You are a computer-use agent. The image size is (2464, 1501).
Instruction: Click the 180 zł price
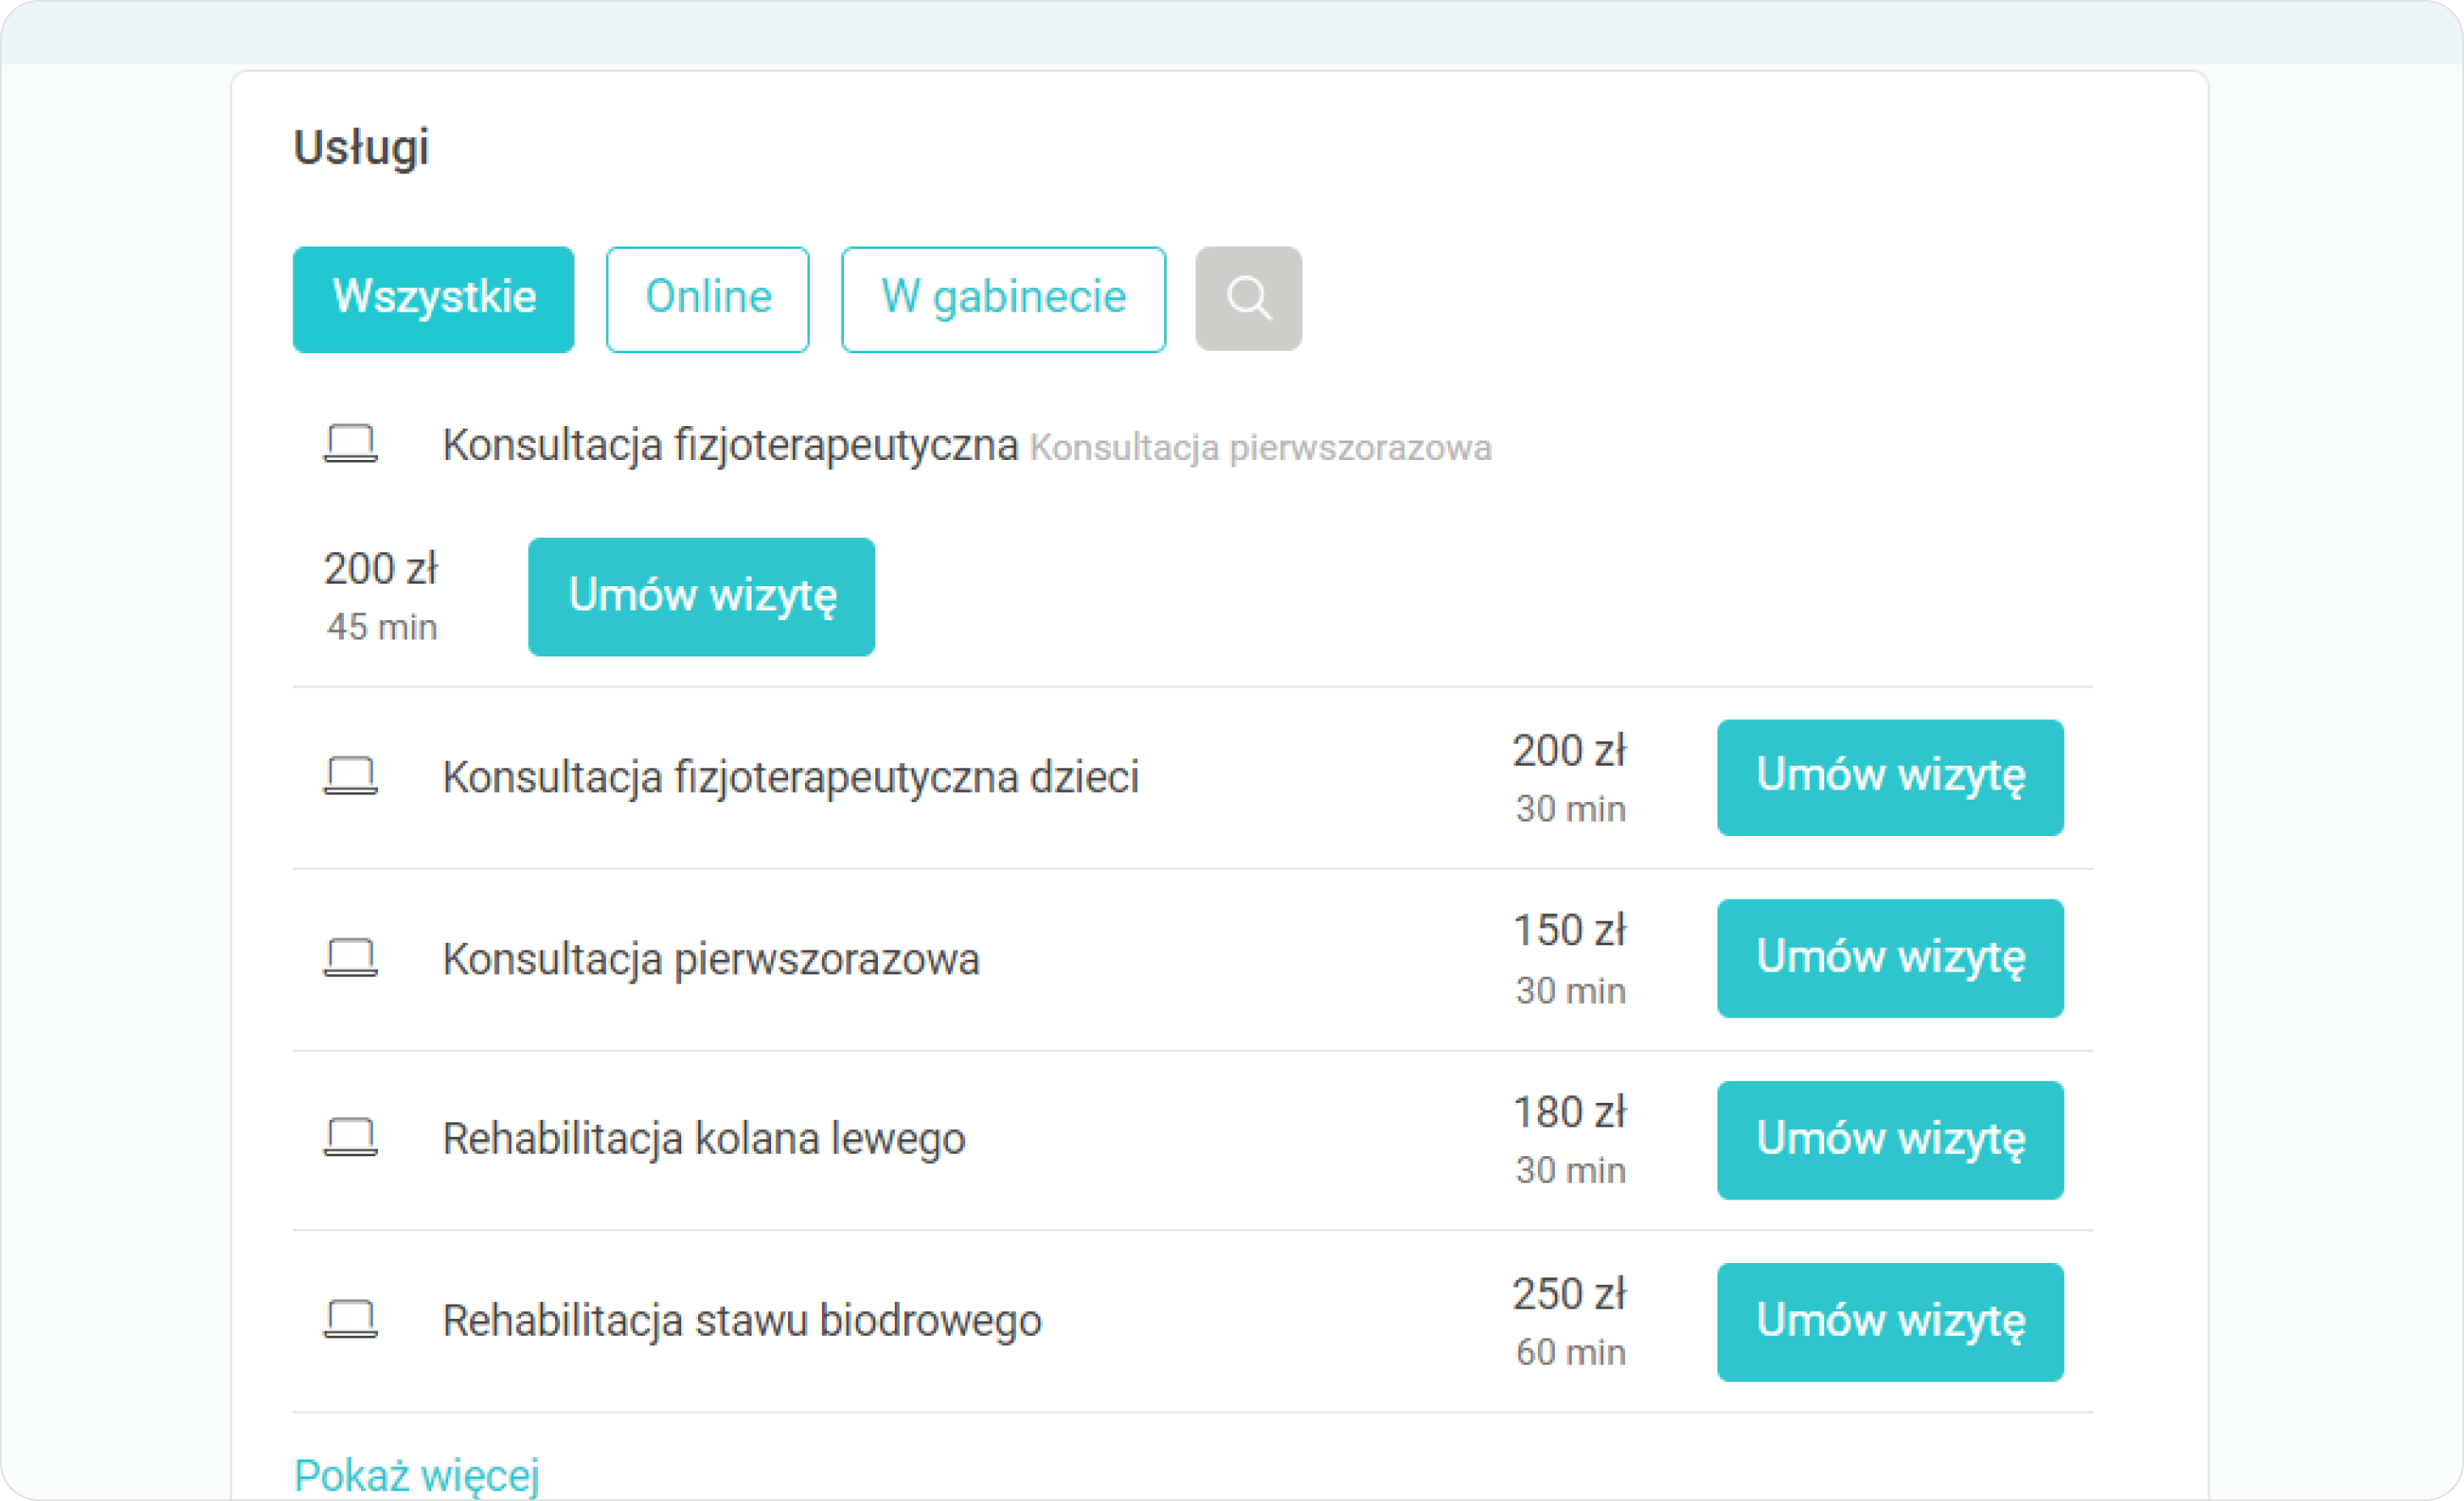point(1569,1112)
